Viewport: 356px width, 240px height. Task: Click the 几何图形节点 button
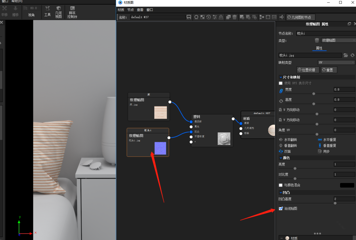(x=301, y=17)
